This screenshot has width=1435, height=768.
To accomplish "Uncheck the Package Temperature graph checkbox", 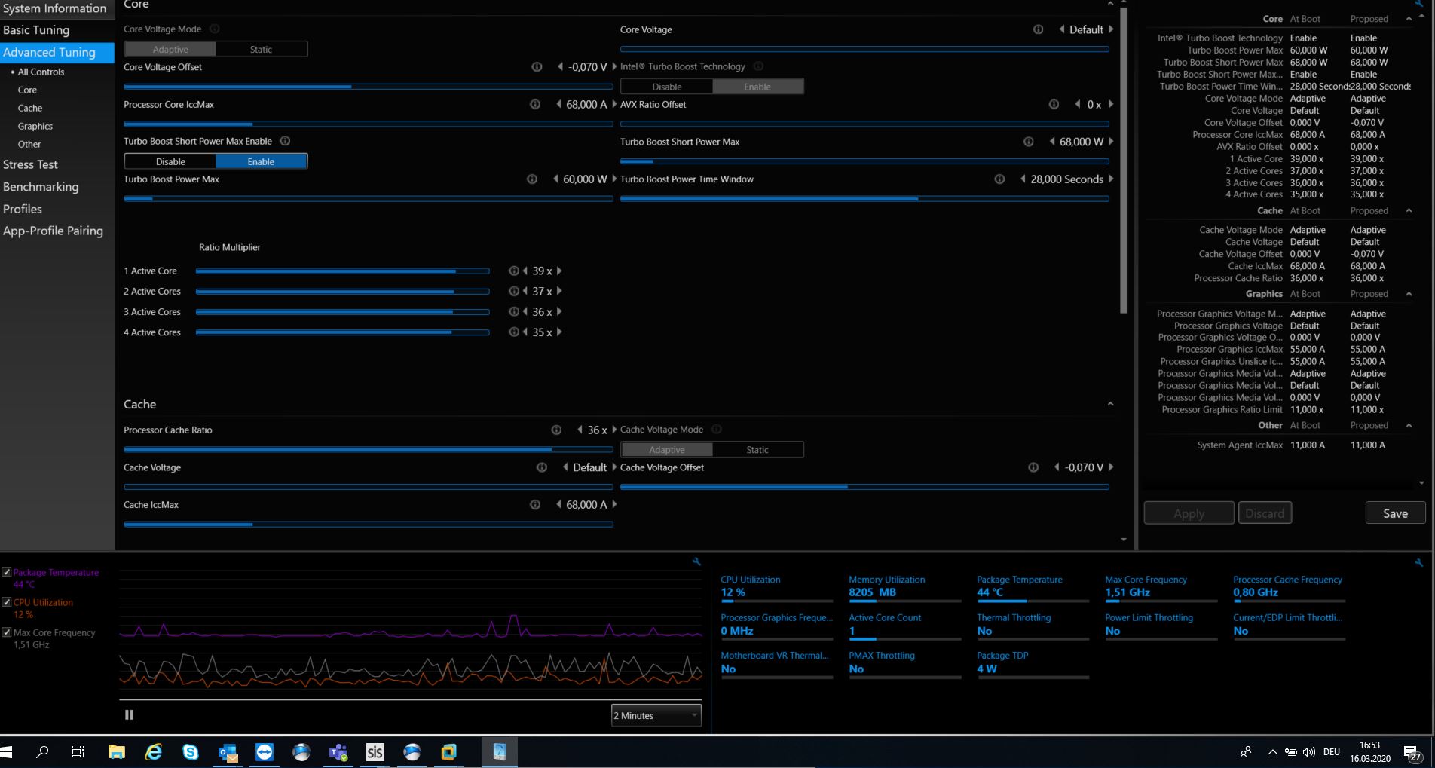I will click(7, 572).
